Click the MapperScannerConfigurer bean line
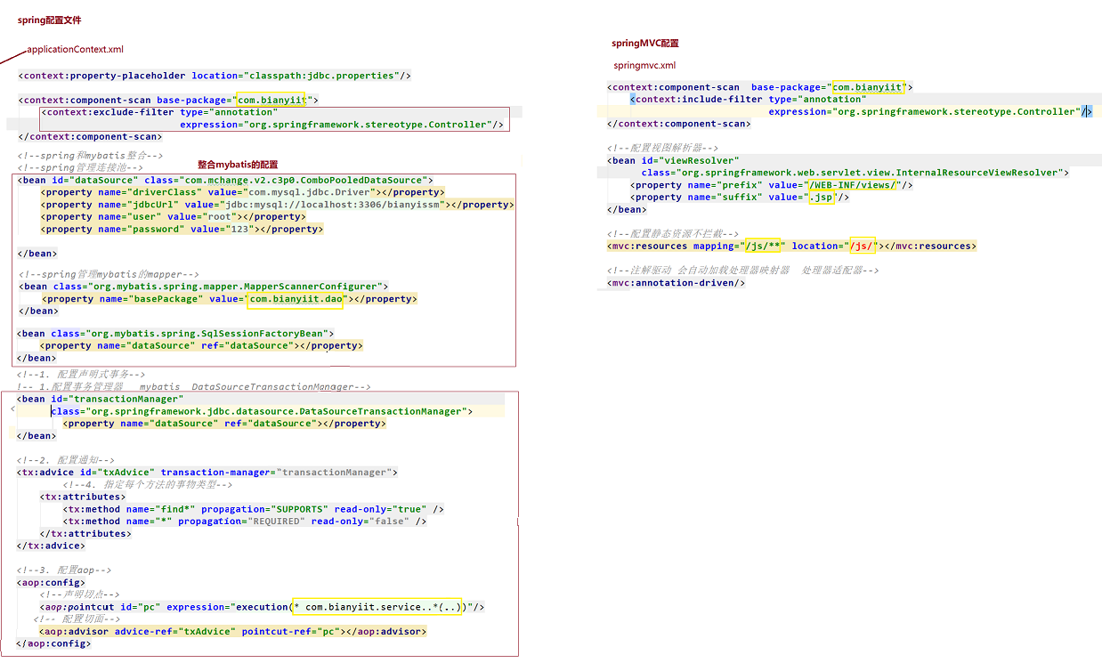 pyautogui.click(x=203, y=287)
